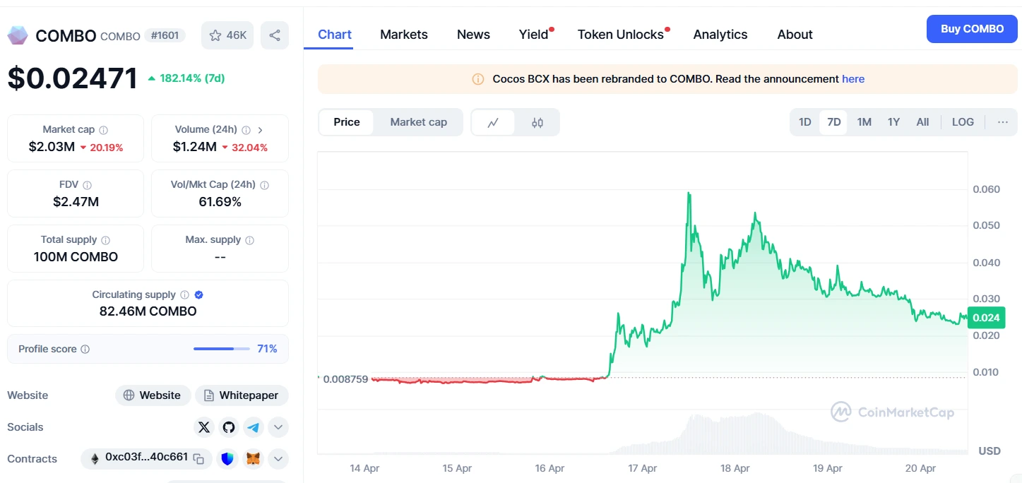The height and width of the screenshot is (483, 1022).
Task: Open the GitHub social link
Action: 228,427
